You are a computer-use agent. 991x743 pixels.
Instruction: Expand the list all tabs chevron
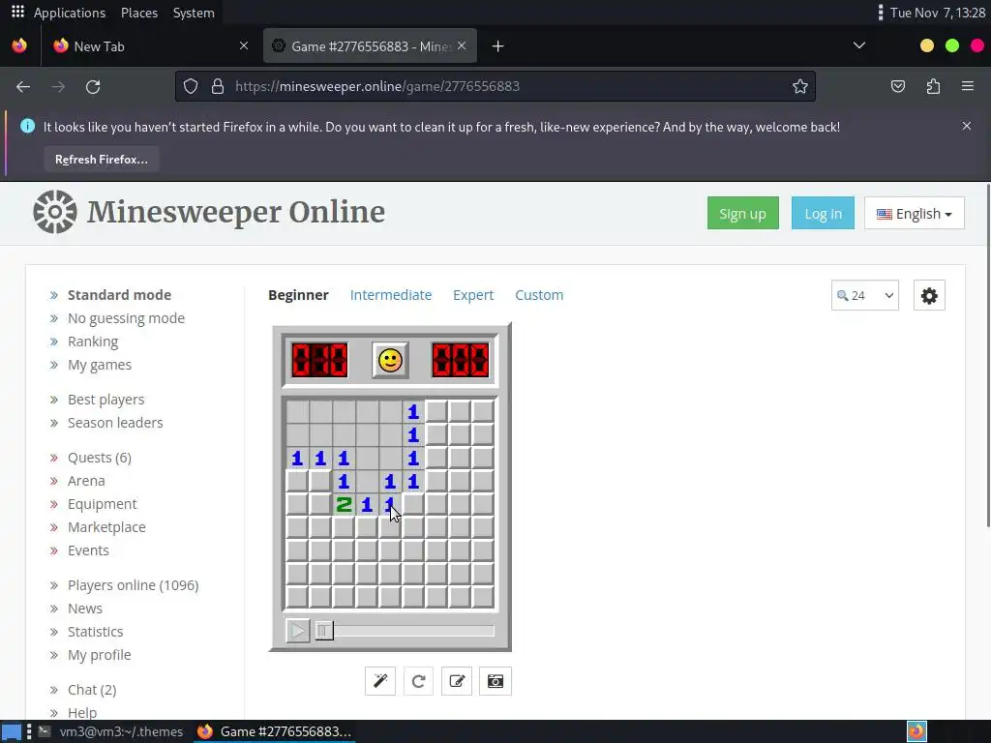[x=859, y=45]
